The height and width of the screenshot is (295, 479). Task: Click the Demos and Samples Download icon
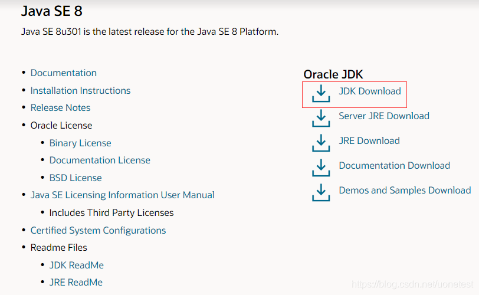click(321, 192)
